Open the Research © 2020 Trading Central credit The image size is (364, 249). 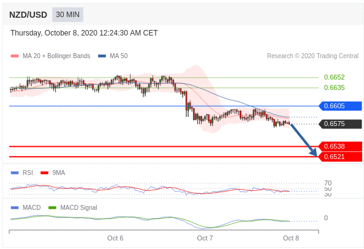313,56
